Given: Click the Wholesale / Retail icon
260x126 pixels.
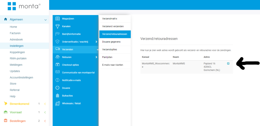Looking at the screenshot, I should coord(57,103).
